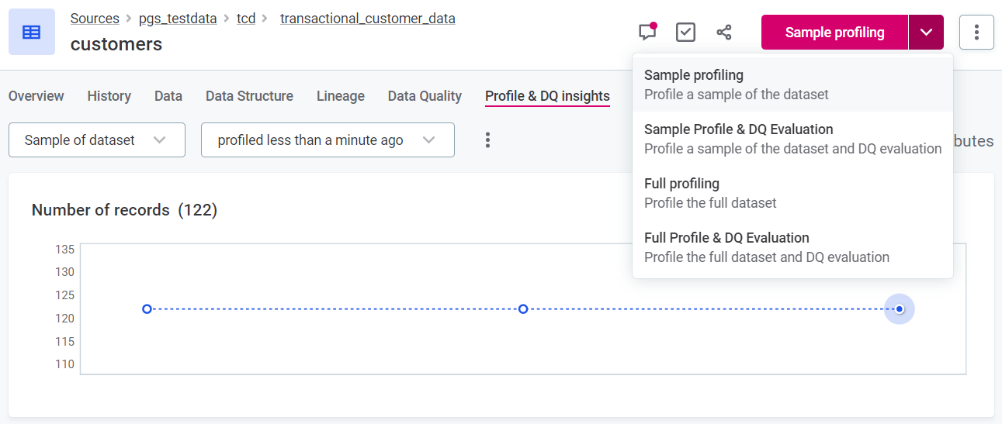Screen dimensions: 1002x424
Task: Select Full Profile & DQ Evaluation option
Action: (x=792, y=247)
